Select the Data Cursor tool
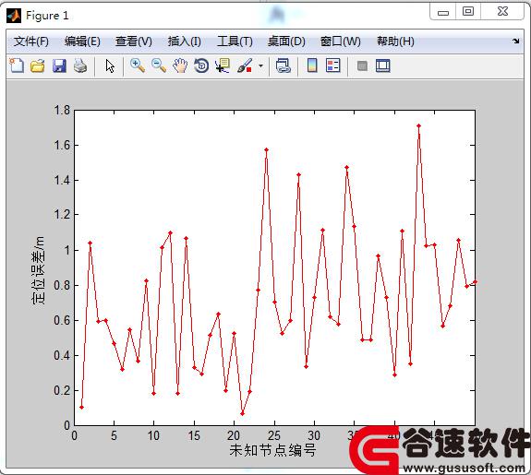Viewport: 531px width, 475px height. coord(223,65)
